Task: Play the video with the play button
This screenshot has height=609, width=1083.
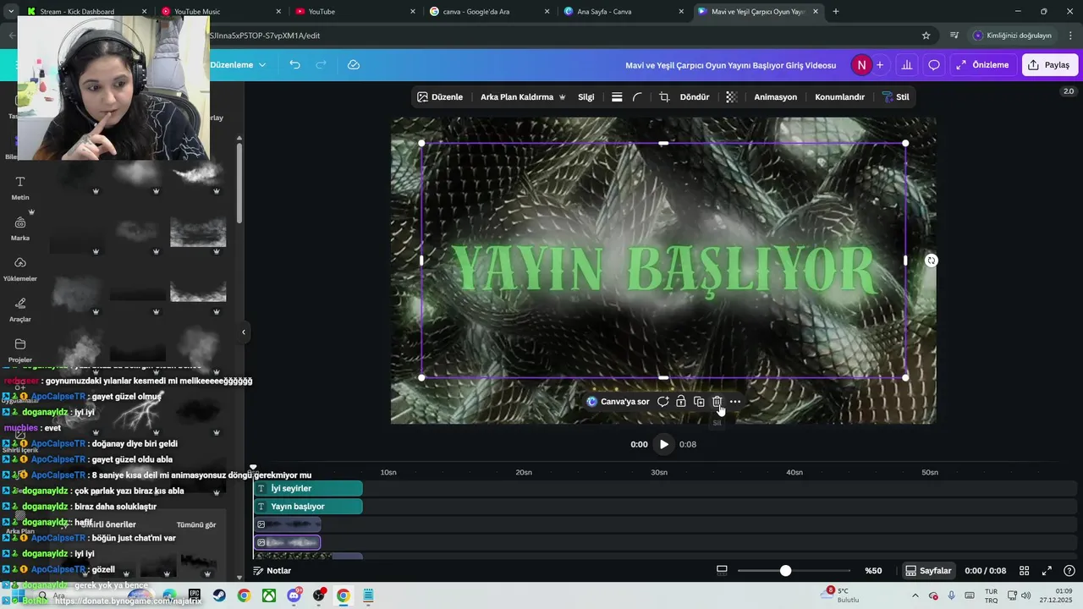Action: 664,444
